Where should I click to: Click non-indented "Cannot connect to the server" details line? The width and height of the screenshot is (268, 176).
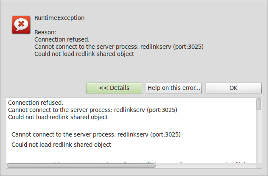92,110
